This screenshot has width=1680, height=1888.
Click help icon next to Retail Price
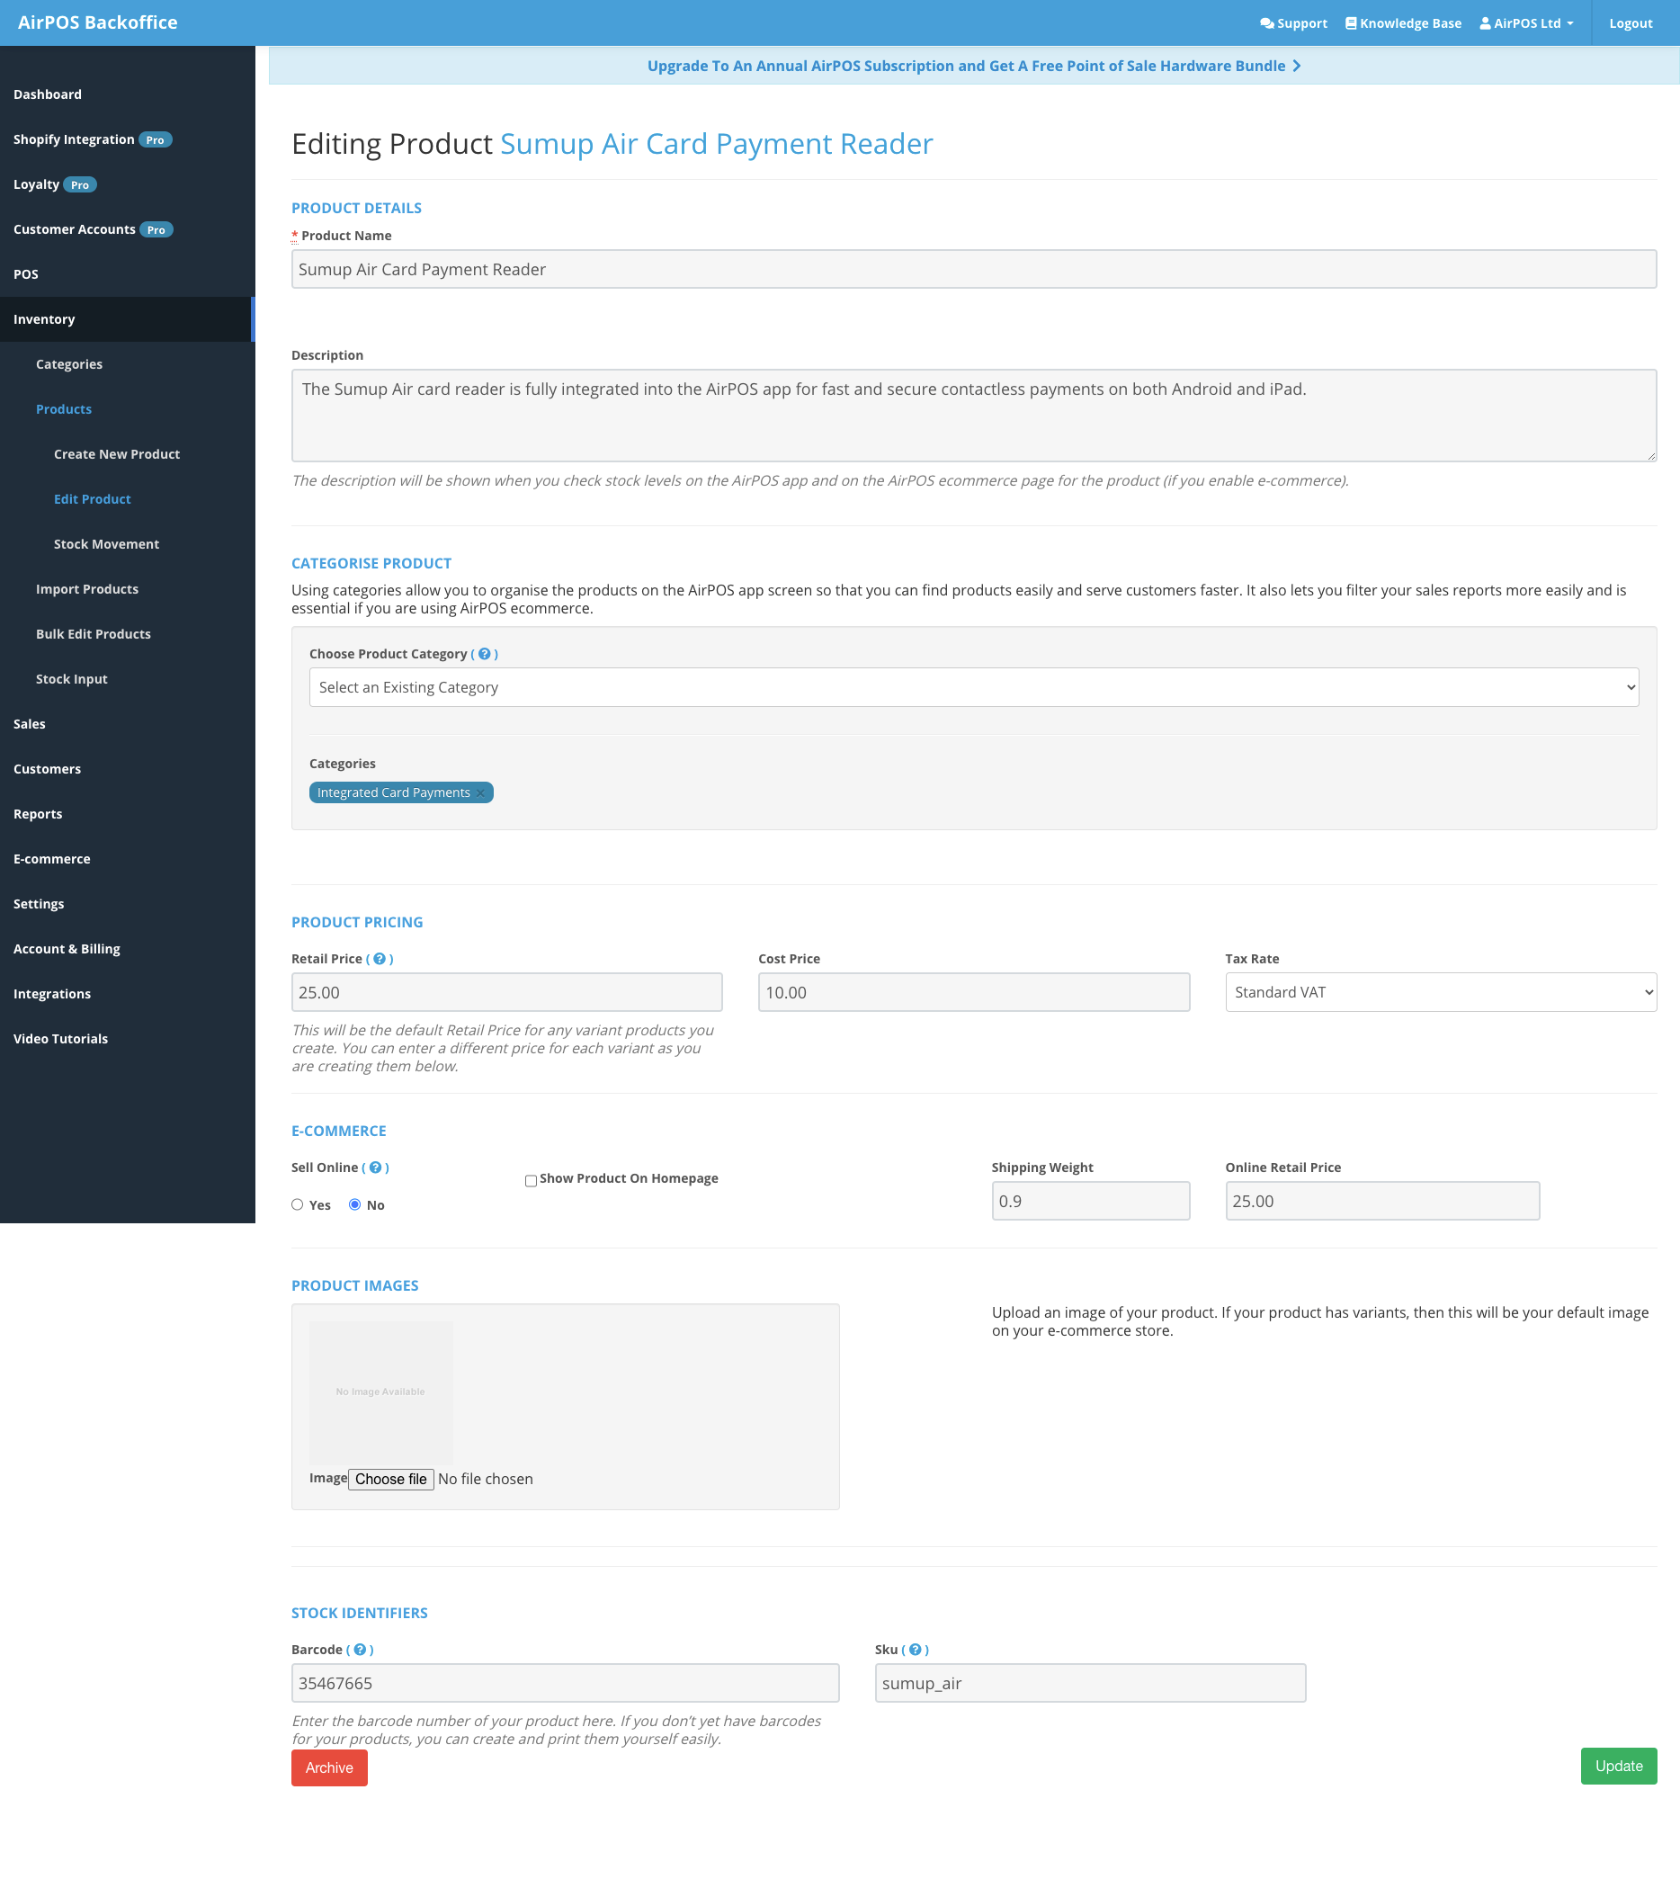(380, 959)
